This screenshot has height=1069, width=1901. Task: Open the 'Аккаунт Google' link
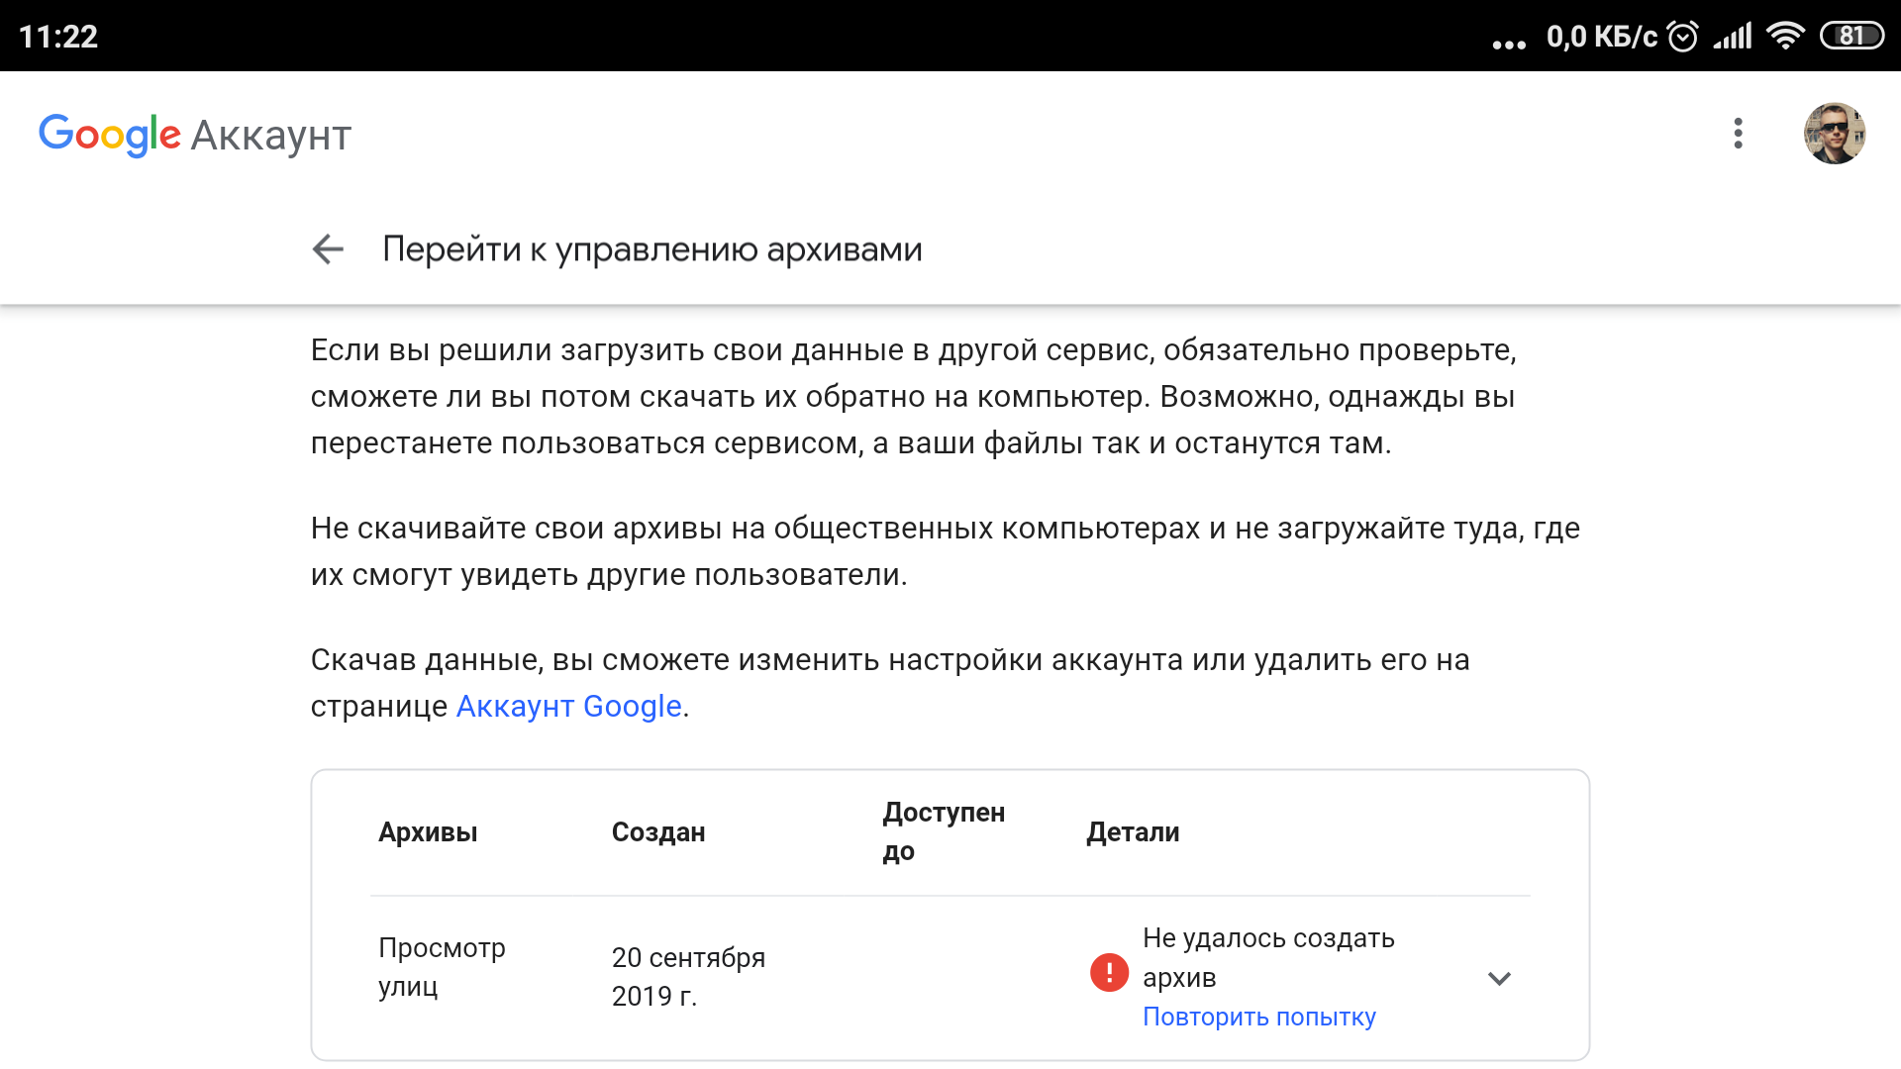pos(568,707)
